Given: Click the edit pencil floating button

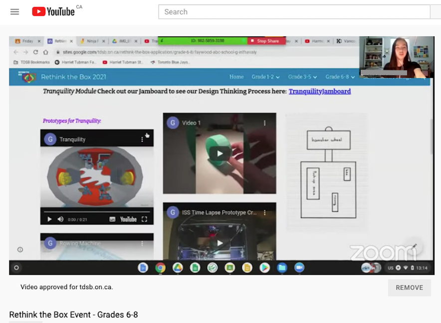Looking at the screenshot, I should [414, 247].
